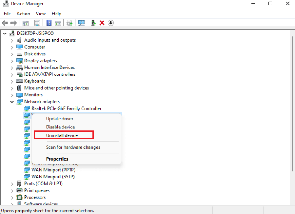Select the Keyboards tree label
This screenshot has height=214, width=295.
click(35, 81)
